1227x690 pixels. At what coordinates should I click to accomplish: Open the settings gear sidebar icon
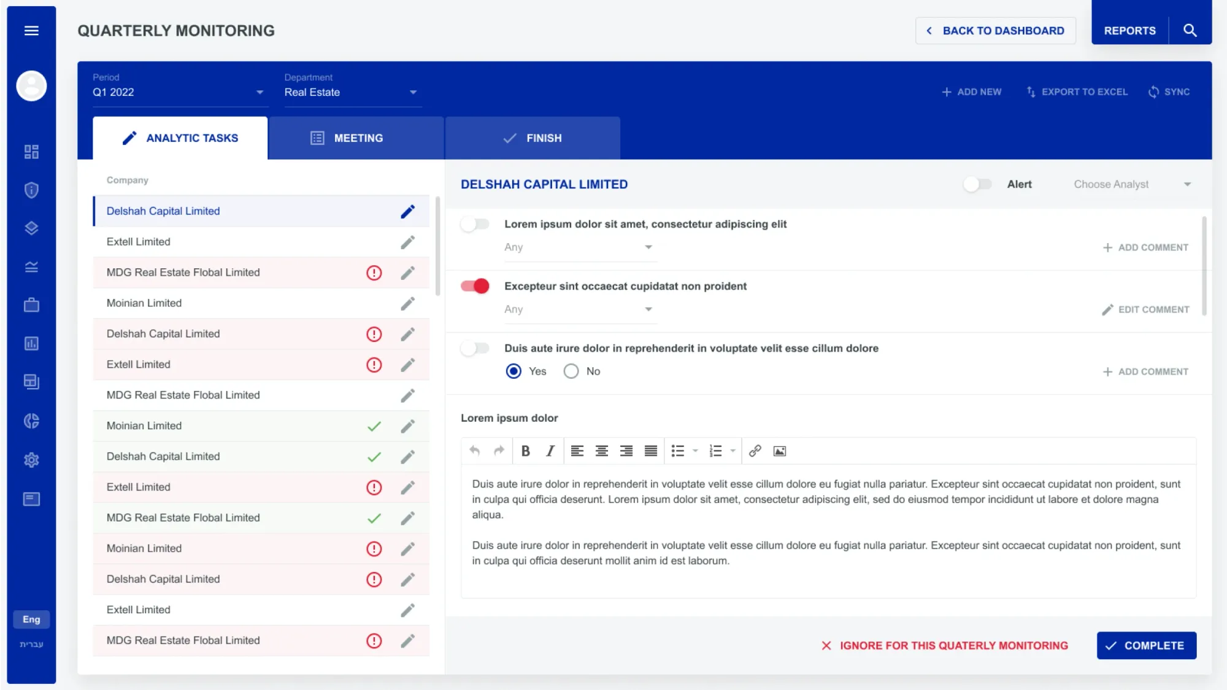(x=31, y=460)
